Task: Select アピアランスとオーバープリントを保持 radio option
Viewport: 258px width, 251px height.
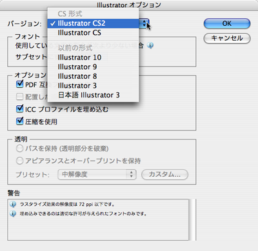Action: click(x=19, y=161)
